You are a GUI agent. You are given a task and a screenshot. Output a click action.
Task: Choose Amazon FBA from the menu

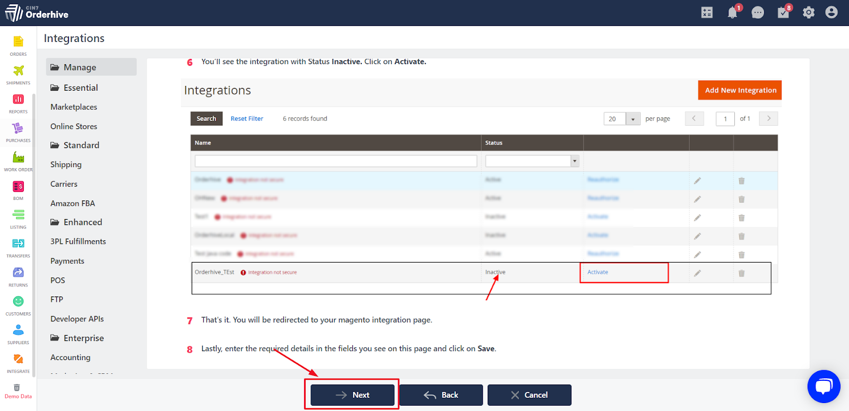click(73, 203)
